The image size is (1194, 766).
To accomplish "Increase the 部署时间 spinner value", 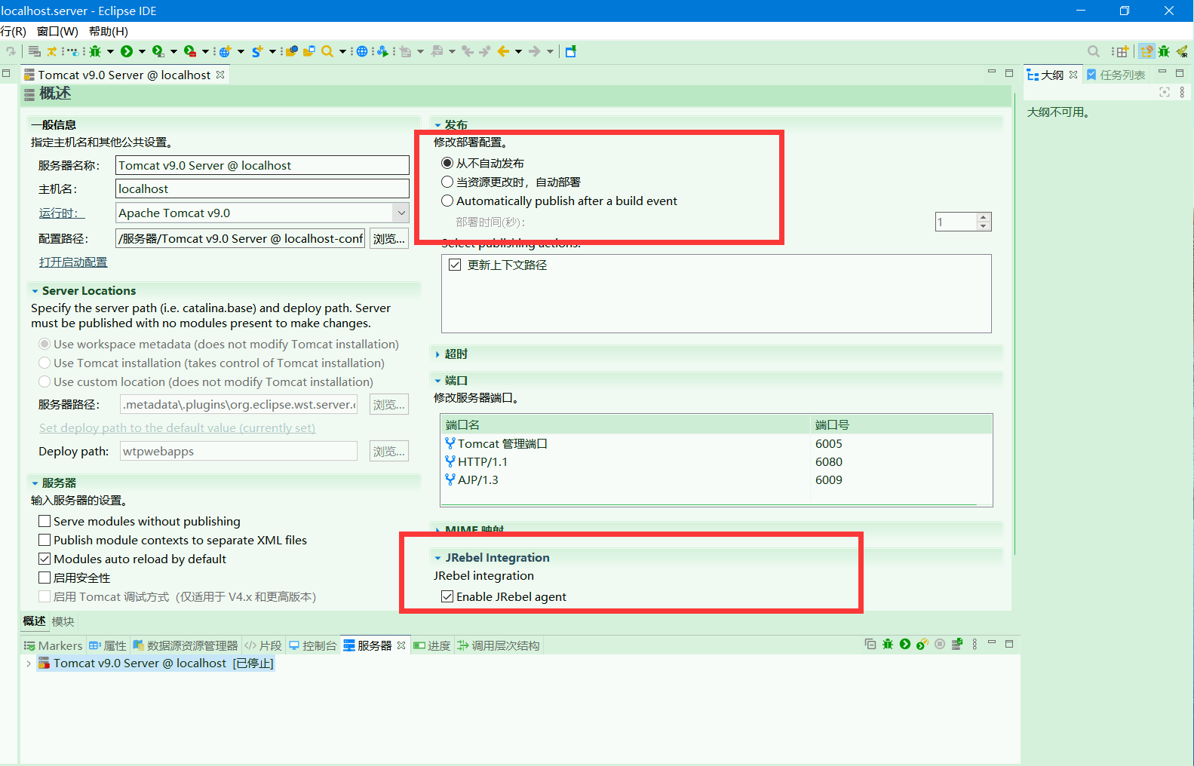I will pyautogui.click(x=983, y=217).
